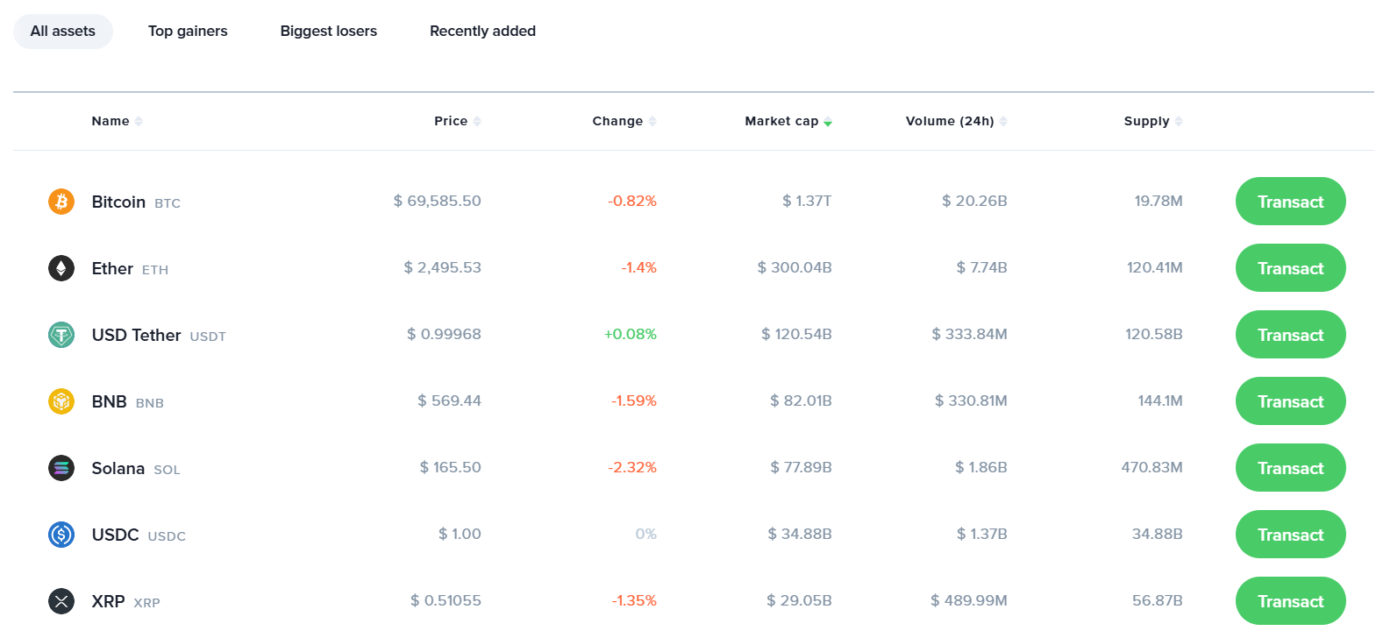Click Transact button for Solana

click(x=1291, y=468)
